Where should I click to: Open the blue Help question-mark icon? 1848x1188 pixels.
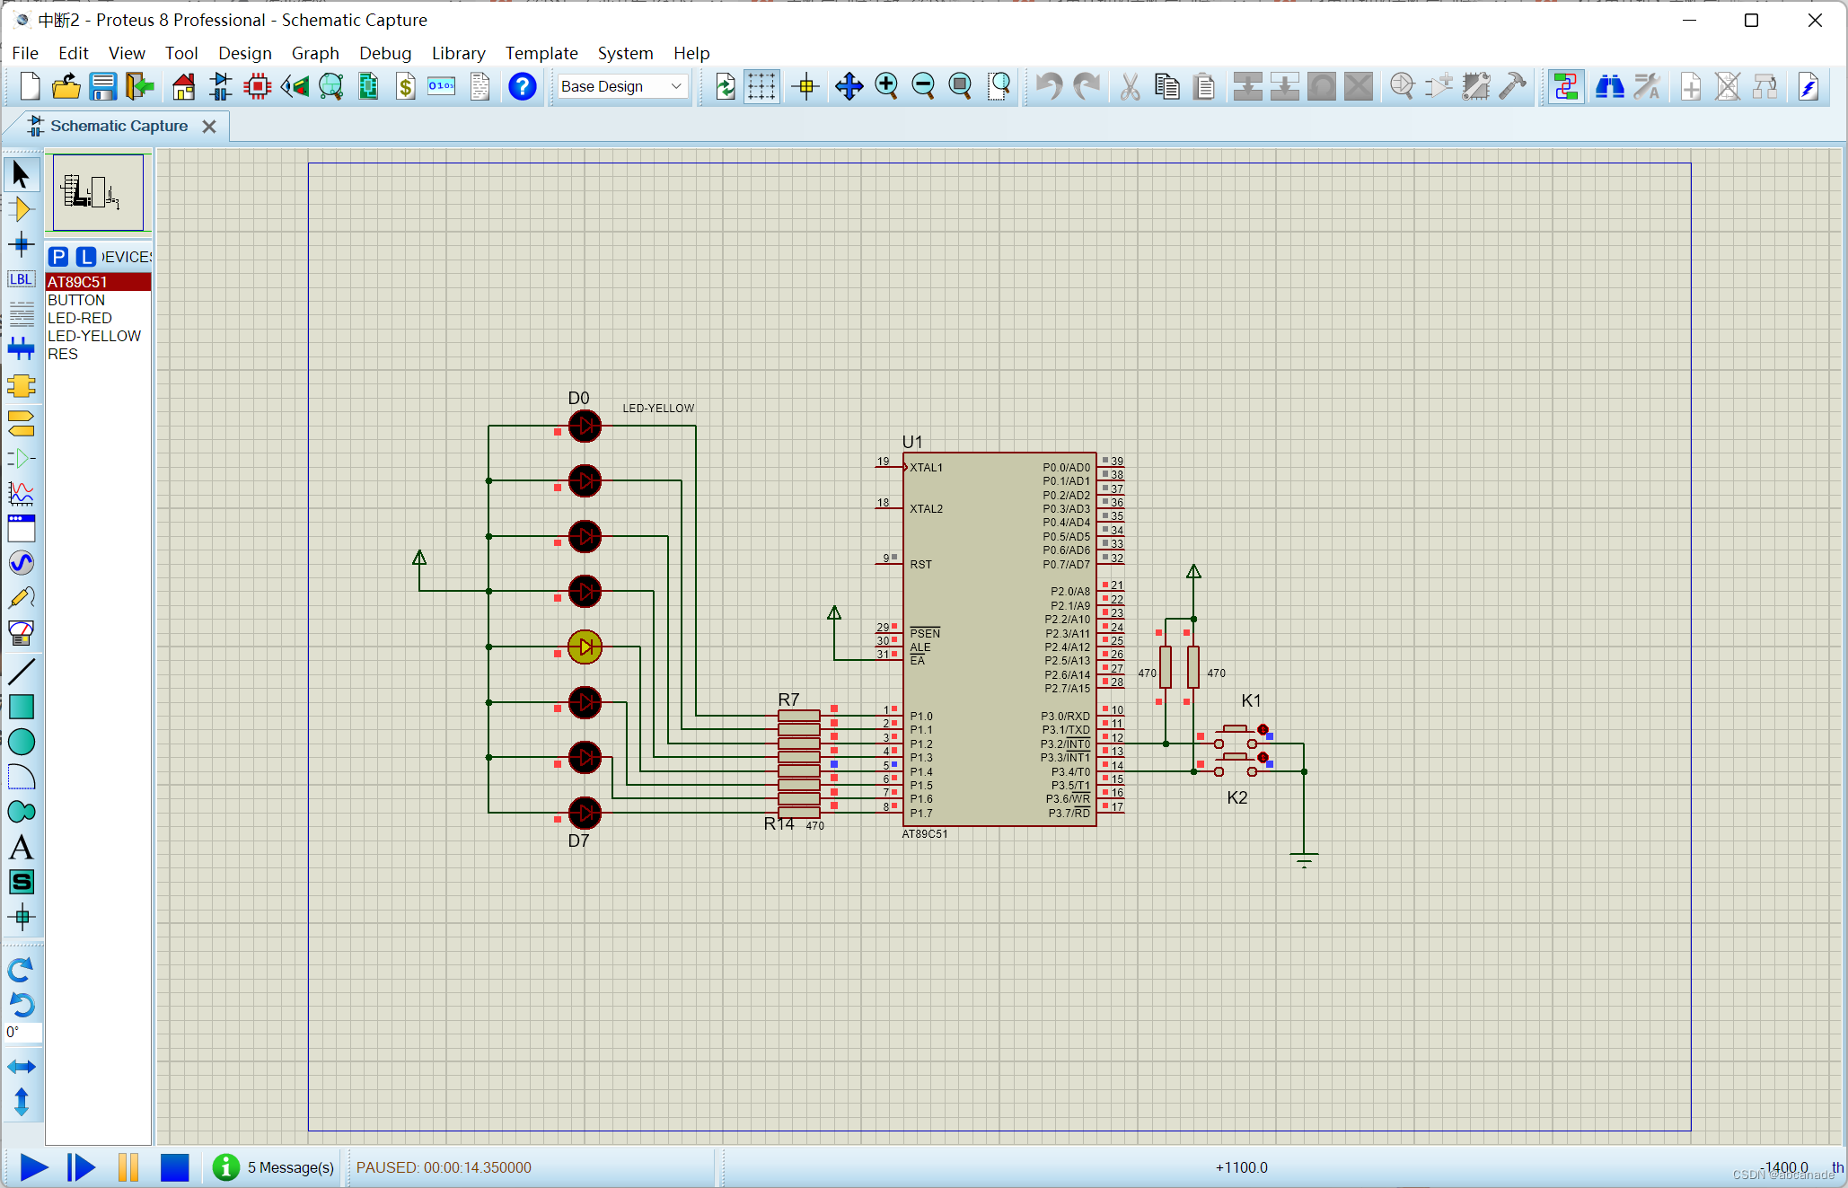click(x=522, y=86)
